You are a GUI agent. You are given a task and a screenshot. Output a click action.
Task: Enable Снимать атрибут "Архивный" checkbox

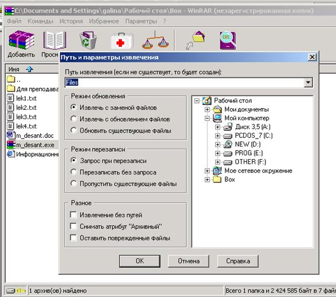pyautogui.click(x=73, y=226)
